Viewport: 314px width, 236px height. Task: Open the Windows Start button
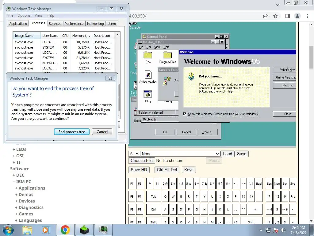click(x=8, y=230)
